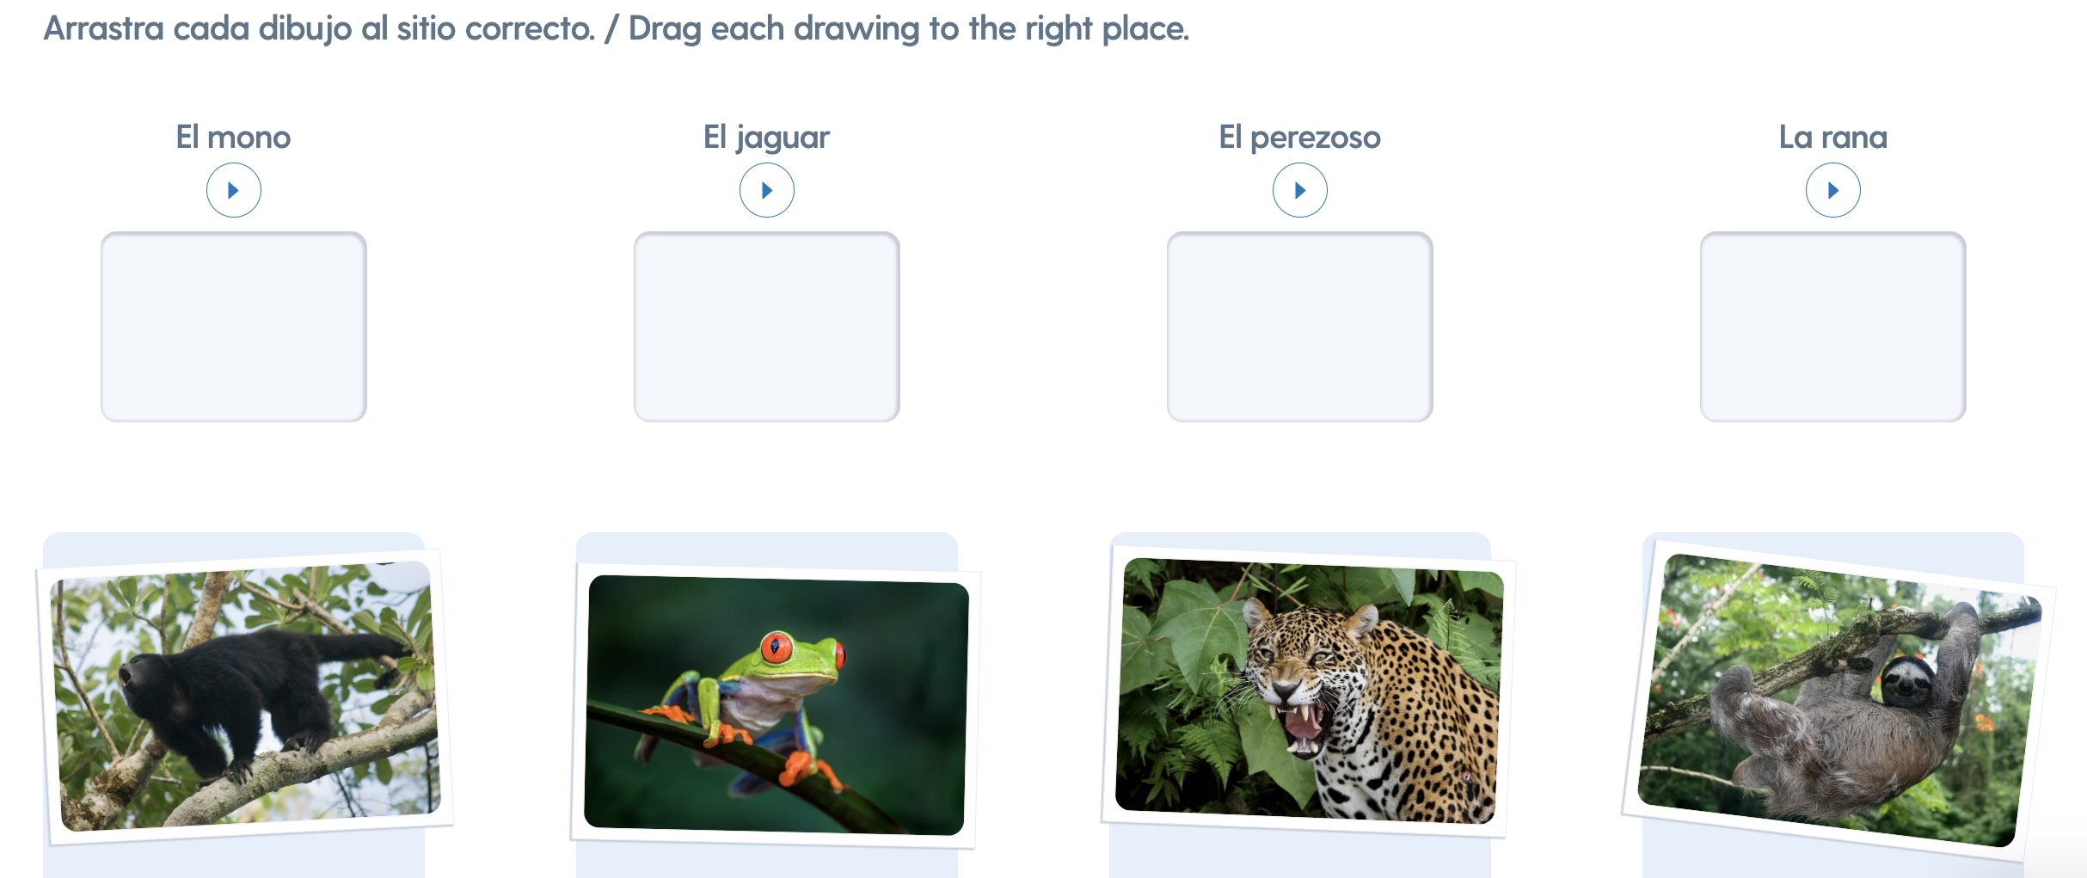
Task: Play the audio for El mono
Action: pyautogui.click(x=233, y=190)
